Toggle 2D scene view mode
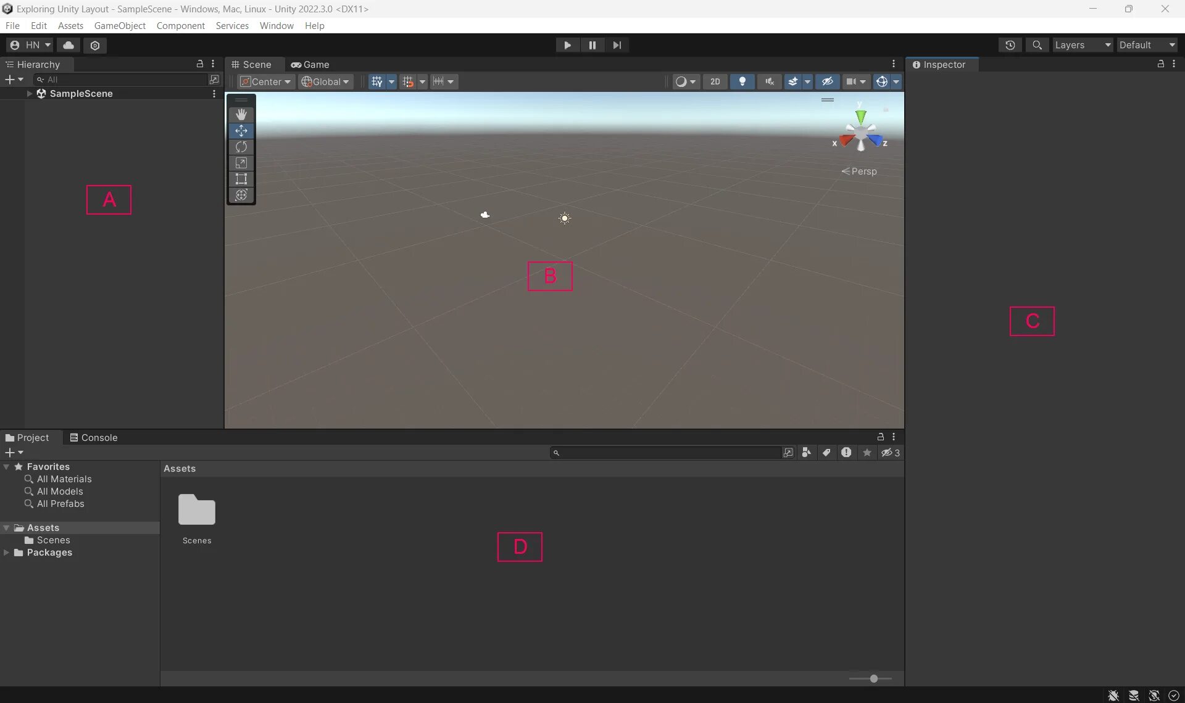This screenshot has width=1185, height=703. (715, 81)
